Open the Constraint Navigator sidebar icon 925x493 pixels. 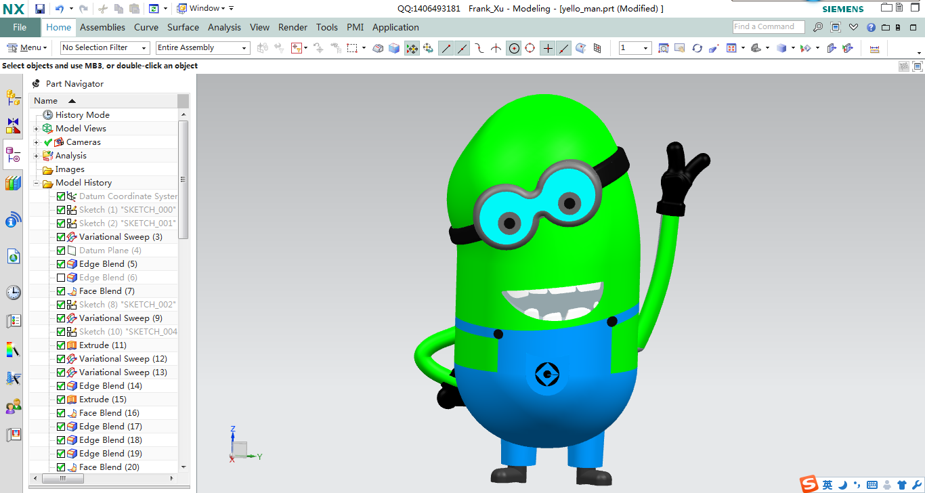(x=13, y=126)
